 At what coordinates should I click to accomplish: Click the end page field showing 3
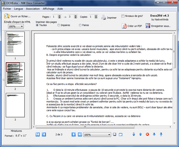pyautogui.click(x=71, y=17)
